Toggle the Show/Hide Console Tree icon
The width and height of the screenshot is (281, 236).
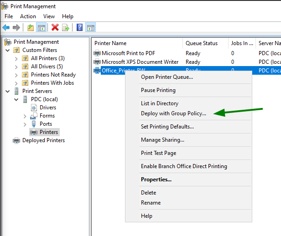pyautogui.click(x=41, y=27)
